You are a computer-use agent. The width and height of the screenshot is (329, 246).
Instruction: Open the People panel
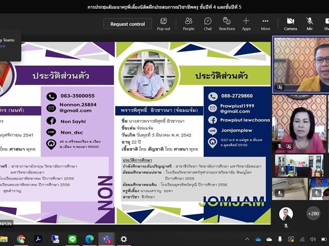[189, 24]
